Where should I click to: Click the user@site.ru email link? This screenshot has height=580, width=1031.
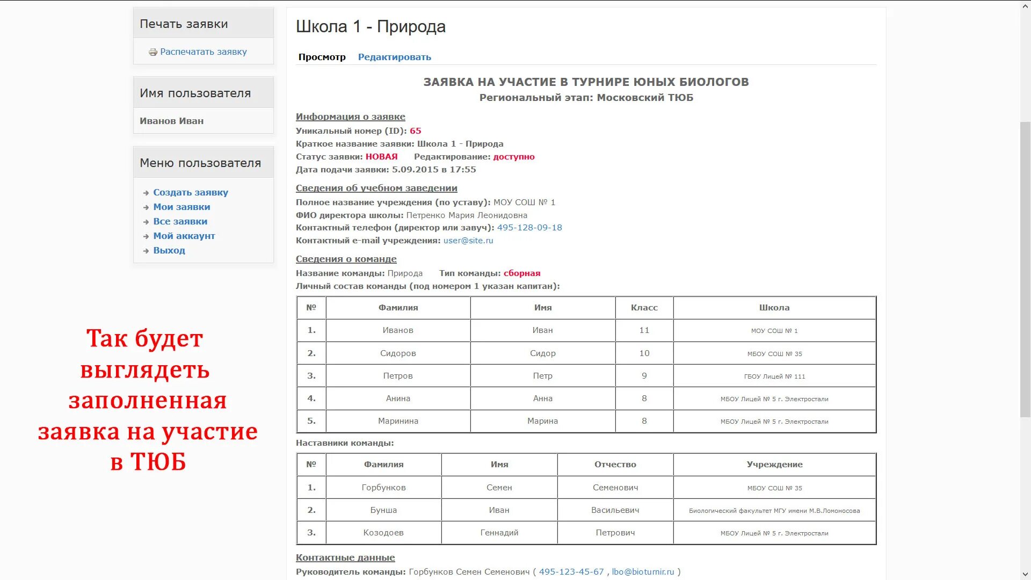(x=468, y=241)
